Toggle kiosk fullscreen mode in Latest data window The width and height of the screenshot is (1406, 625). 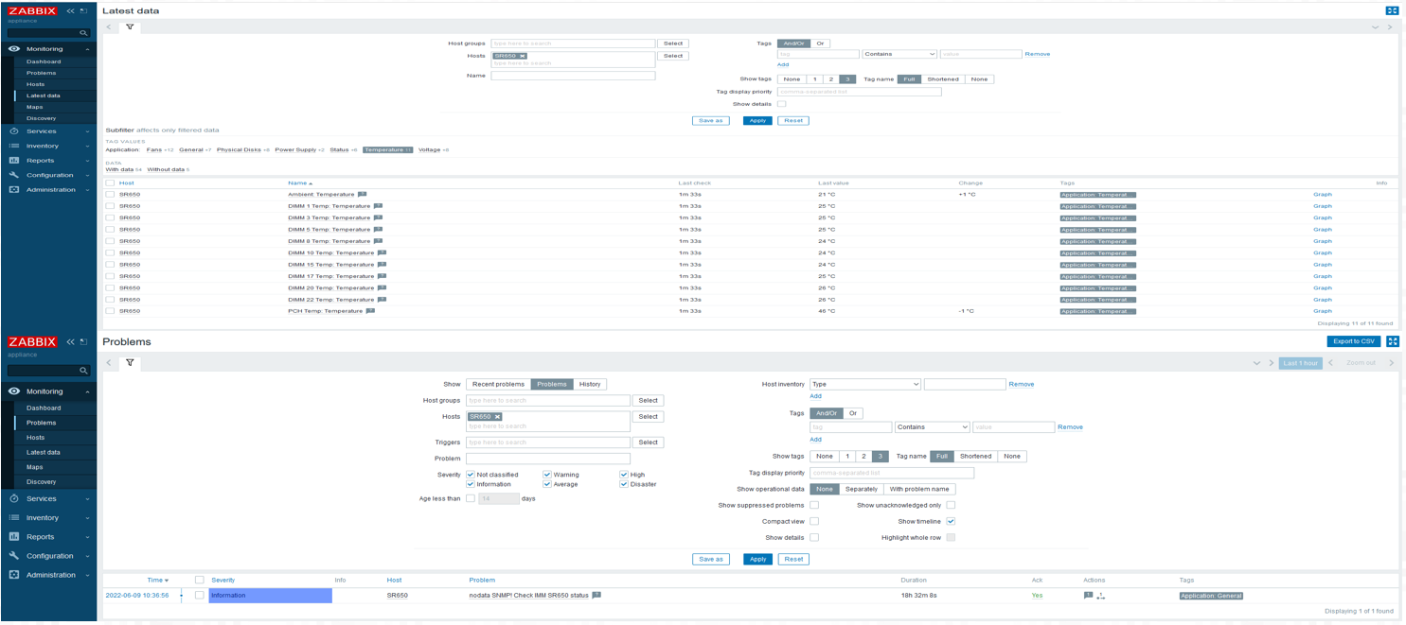tap(1392, 10)
